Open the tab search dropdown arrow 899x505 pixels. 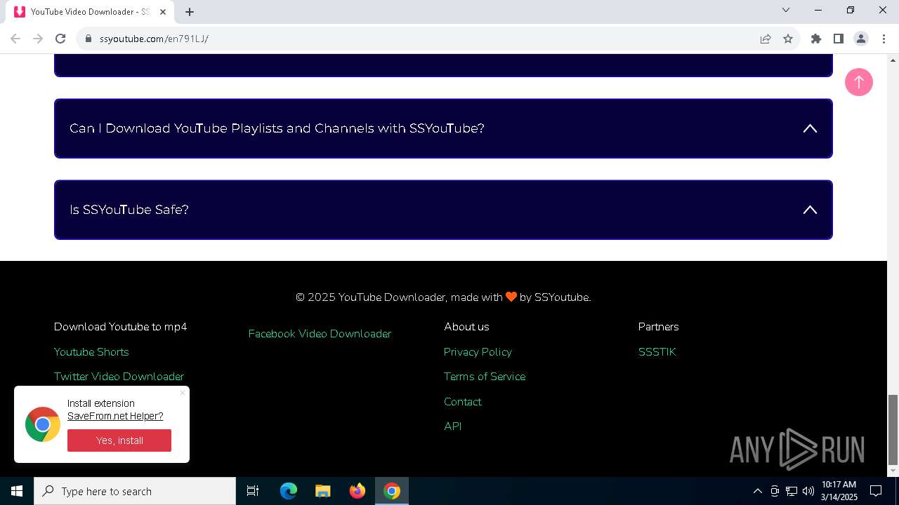pyautogui.click(x=786, y=10)
